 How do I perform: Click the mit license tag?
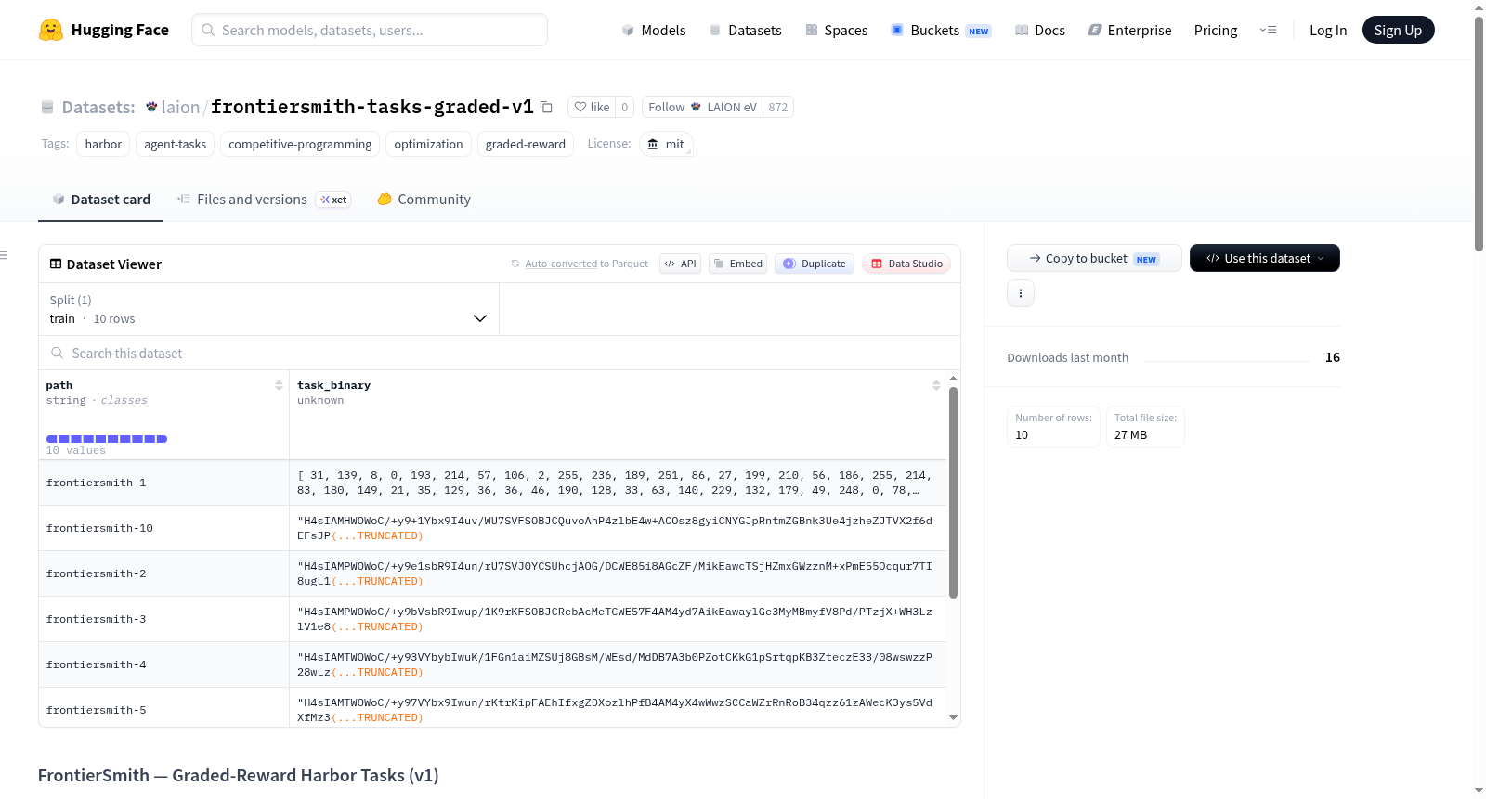666,144
